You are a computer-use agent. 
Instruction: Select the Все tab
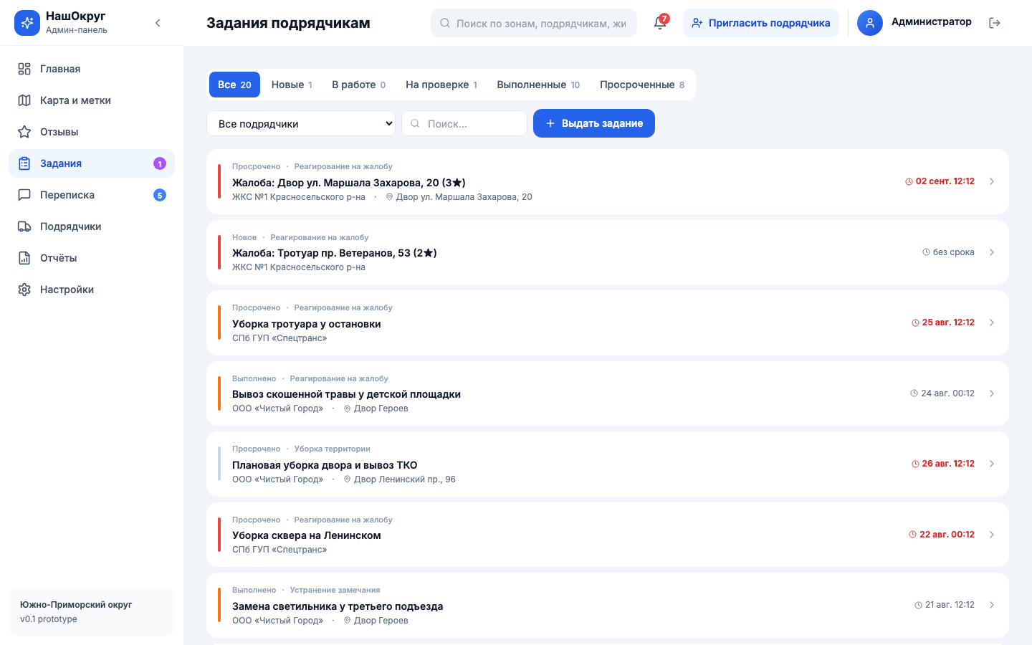tap(234, 85)
